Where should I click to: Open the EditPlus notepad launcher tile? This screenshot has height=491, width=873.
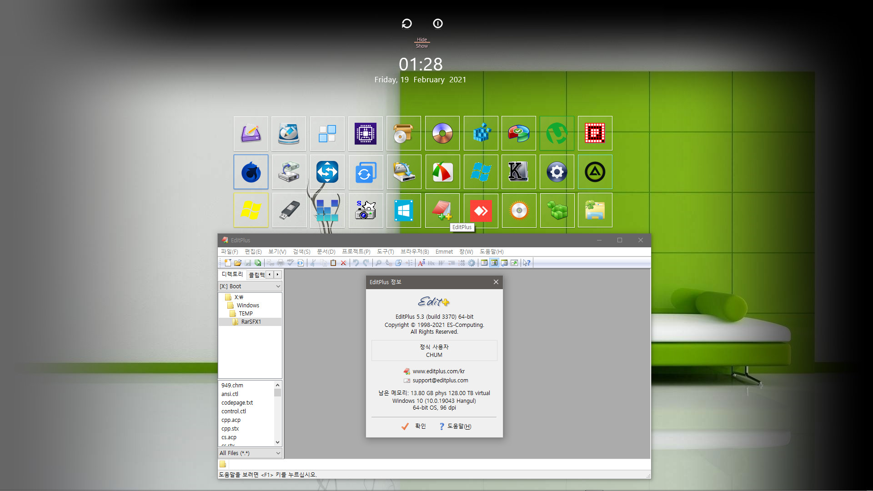[x=442, y=210]
